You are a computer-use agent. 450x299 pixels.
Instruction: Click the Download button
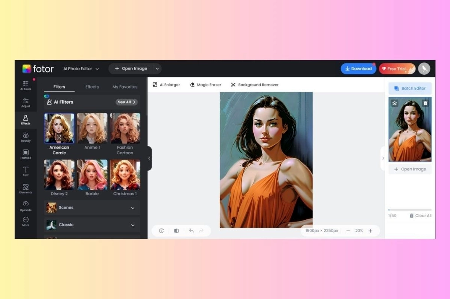click(x=358, y=69)
